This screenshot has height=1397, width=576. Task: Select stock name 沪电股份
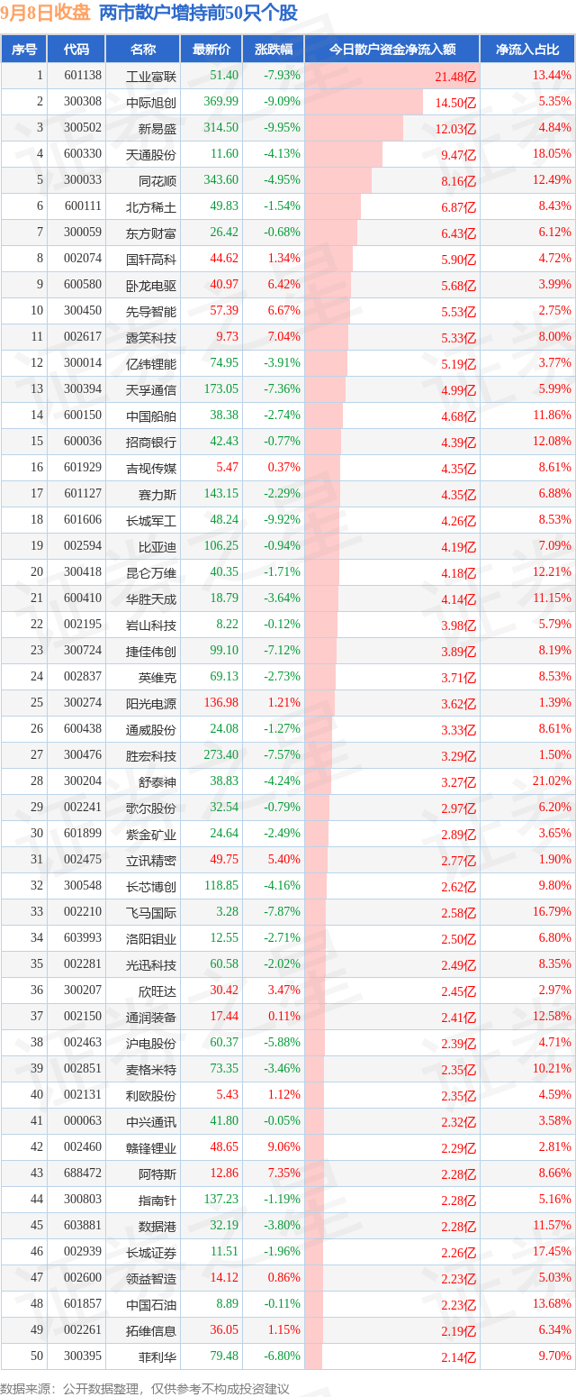(x=151, y=1043)
